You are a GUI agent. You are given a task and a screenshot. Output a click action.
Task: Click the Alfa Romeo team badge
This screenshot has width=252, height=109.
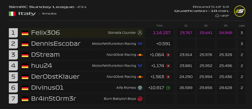tap(140, 88)
